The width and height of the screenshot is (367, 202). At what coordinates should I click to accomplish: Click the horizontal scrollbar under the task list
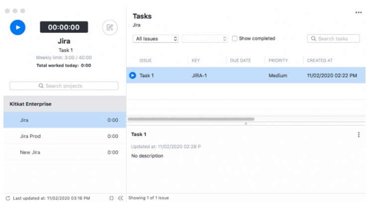click(x=191, y=119)
